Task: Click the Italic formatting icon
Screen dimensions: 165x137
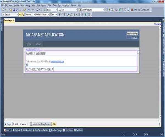Action: tap(63, 14)
